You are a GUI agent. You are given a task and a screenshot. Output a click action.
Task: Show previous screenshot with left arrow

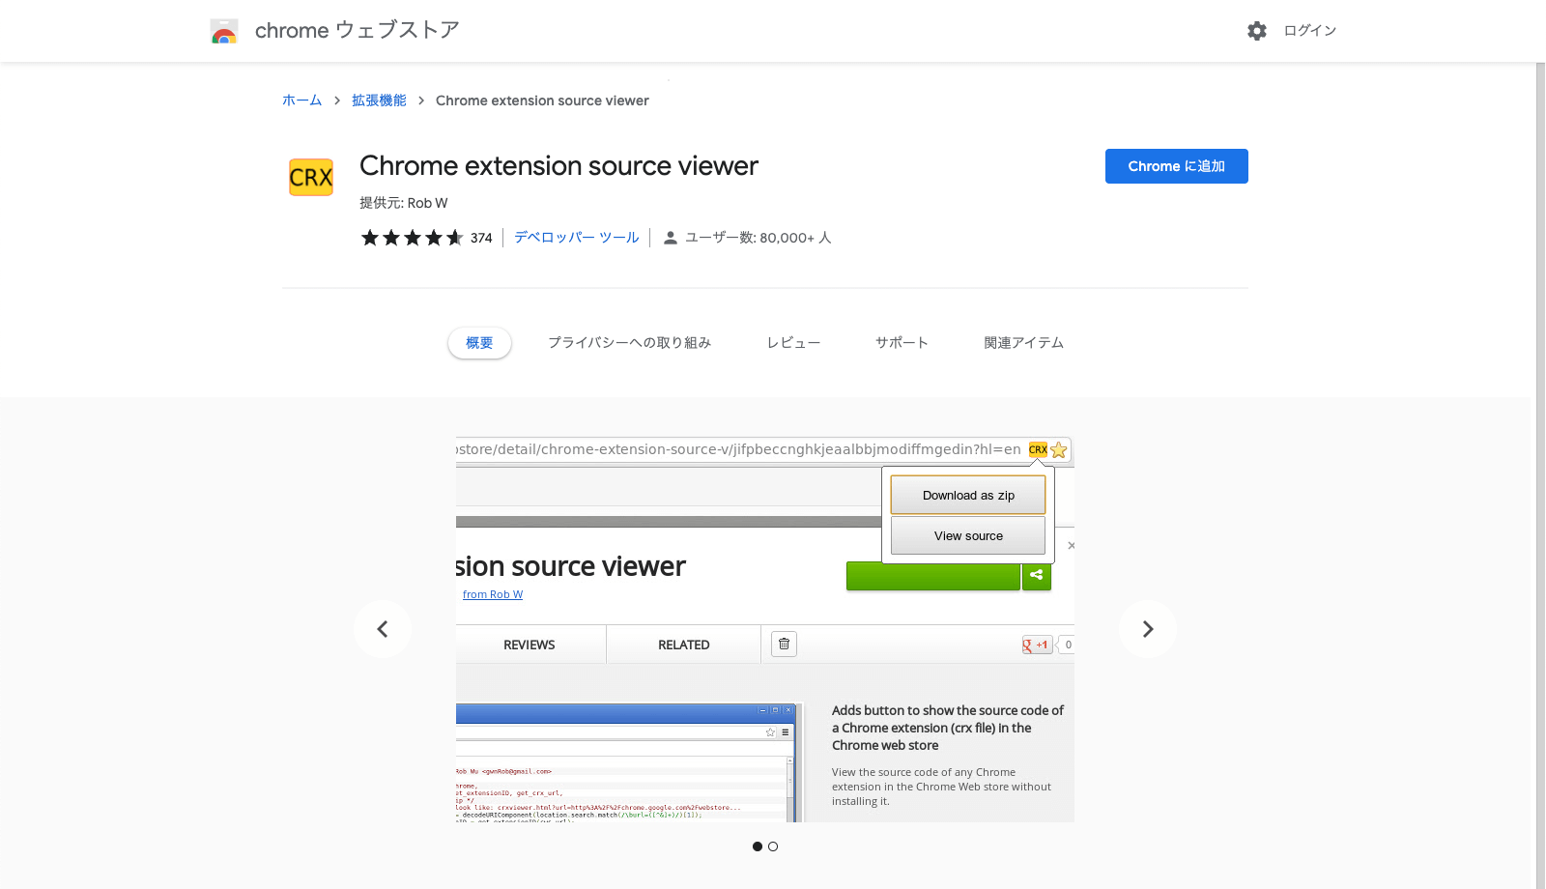tap(383, 629)
